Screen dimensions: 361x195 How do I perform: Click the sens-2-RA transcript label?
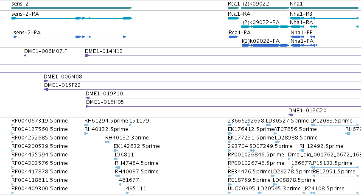(25, 14)
